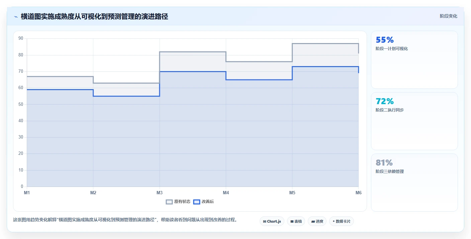Click the M5 x-axis label

(292, 193)
